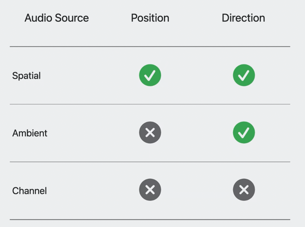
Task: Select the Audio Source column header
Action: 56,18
